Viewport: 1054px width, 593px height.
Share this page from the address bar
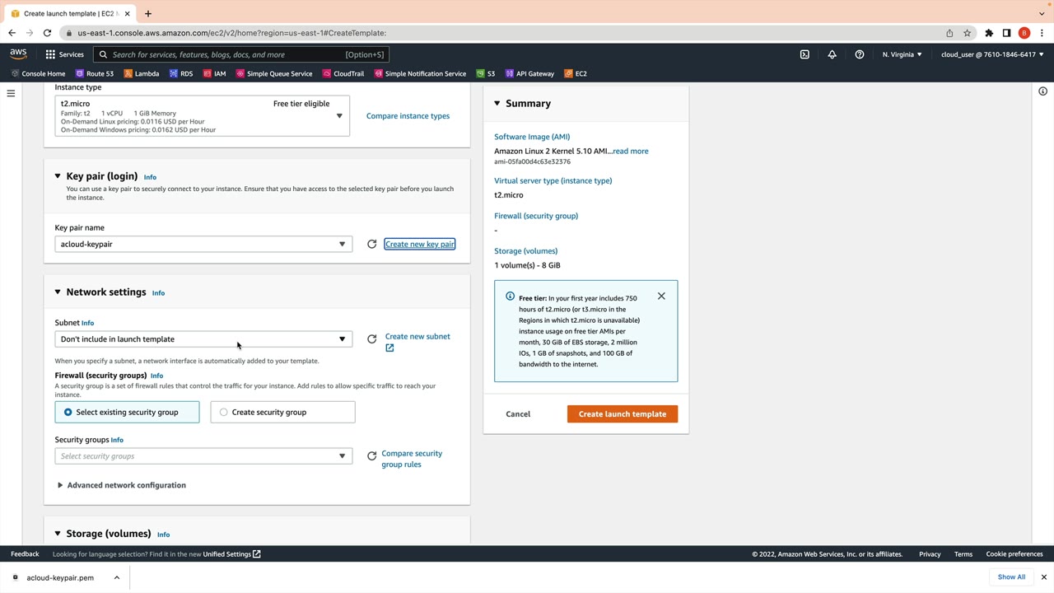pos(949,33)
